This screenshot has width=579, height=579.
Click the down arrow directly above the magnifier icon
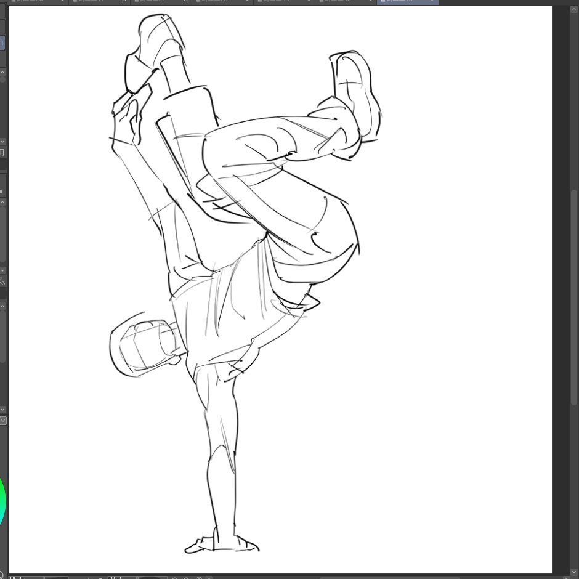[x=2, y=270]
